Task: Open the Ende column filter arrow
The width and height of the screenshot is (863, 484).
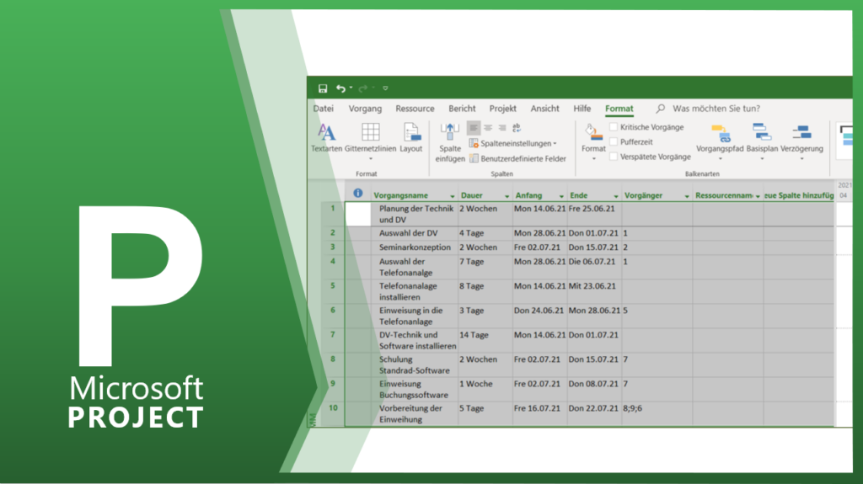Action: (x=616, y=196)
